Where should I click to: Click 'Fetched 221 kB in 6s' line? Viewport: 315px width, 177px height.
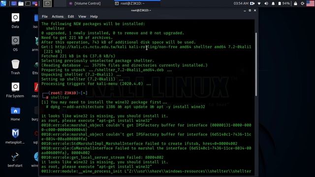[x=78, y=56]
